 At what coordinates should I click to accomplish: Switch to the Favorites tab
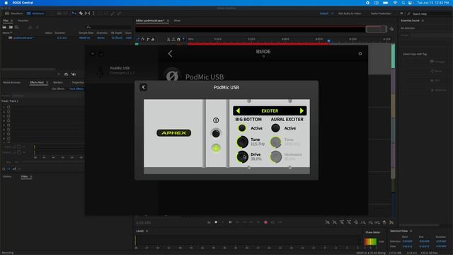[x=23, y=21]
